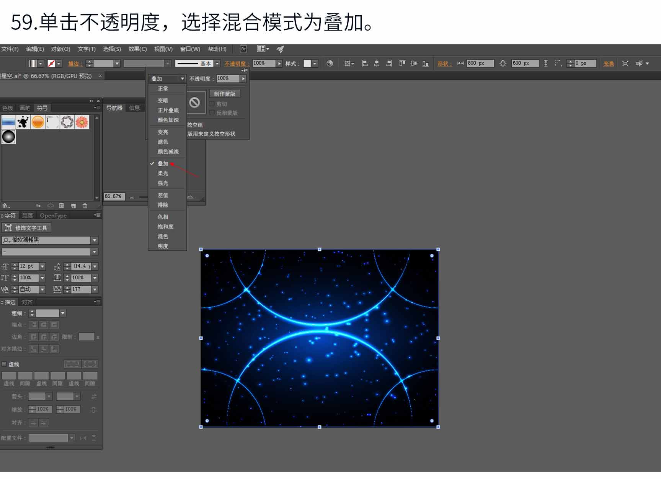661x479 pixels.
Task: Click the 修饰文字工具 touch type button
Action: point(26,228)
